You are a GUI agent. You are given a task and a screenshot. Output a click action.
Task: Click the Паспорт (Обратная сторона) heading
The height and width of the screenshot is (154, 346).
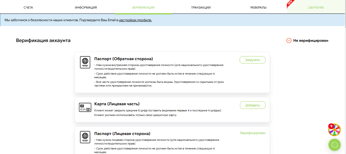pyautogui.click(x=123, y=59)
